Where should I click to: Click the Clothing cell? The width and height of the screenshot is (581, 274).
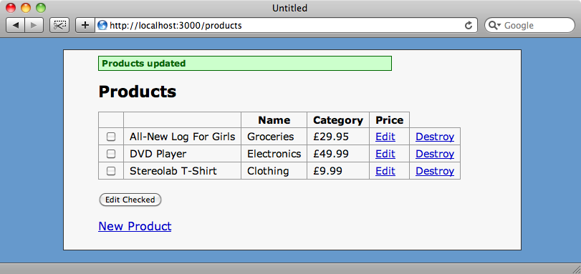[274, 171]
